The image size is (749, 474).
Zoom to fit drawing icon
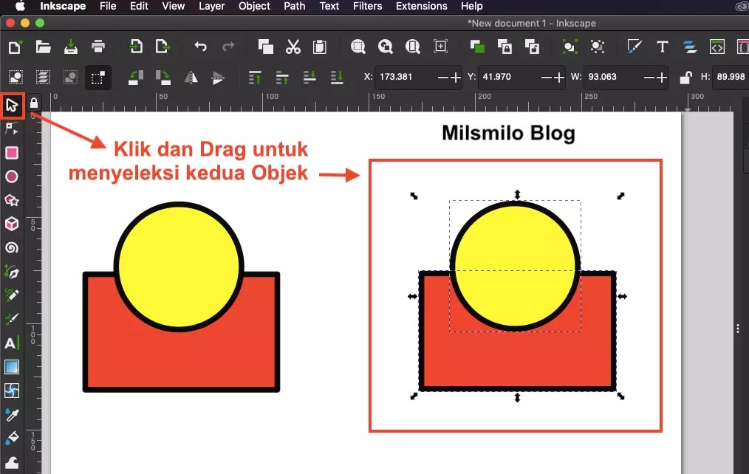pyautogui.click(x=385, y=47)
